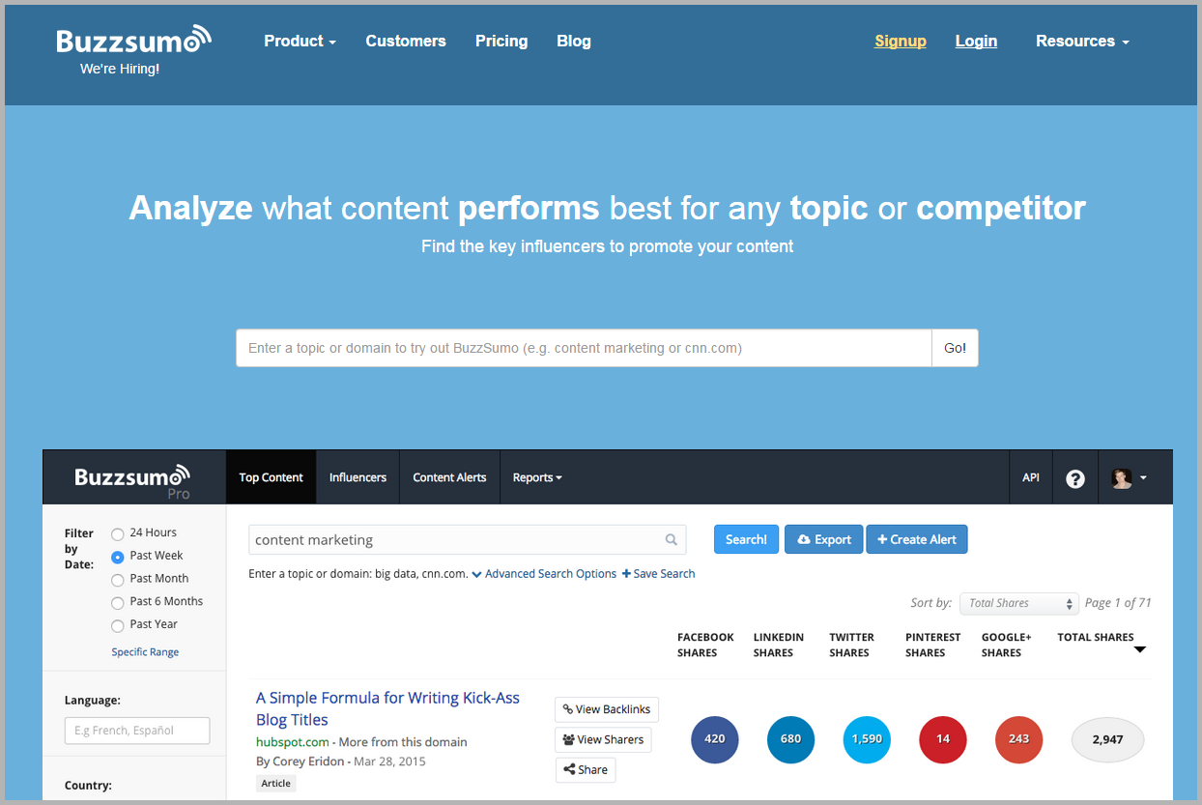Click the Page 1 of 71 text
The height and width of the screenshot is (805, 1202).
(x=1118, y=603)
